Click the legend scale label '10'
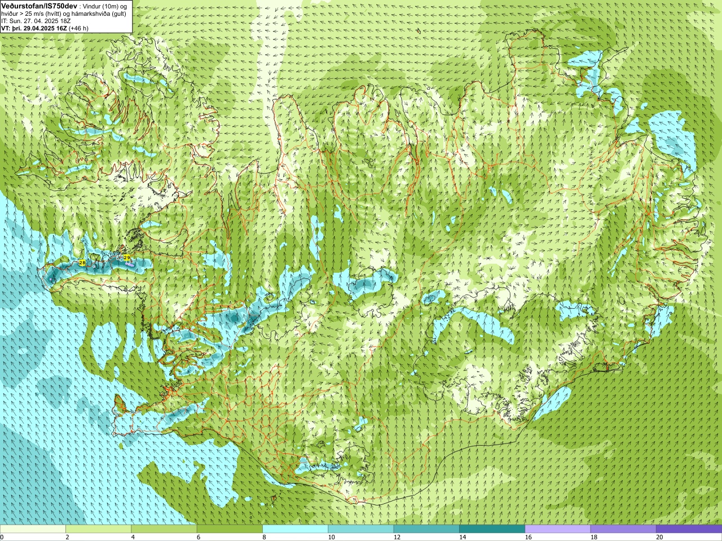Image resolution: width=722 pixels, height=541 pixels. (x=331, y=537)
